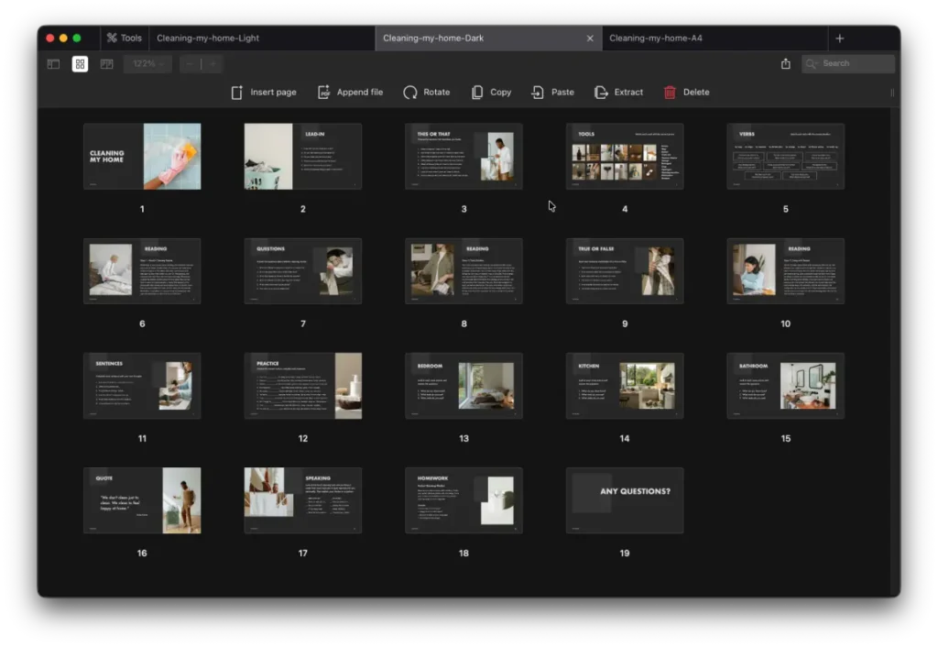Click the Insert page icon
This screenshot has height=647, width=938.
[x=237, y=93]
